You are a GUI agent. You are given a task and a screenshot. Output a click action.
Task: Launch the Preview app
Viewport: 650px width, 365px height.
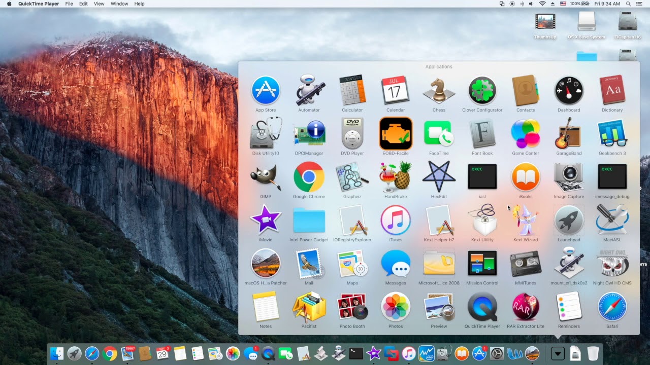tap(439, 307)
